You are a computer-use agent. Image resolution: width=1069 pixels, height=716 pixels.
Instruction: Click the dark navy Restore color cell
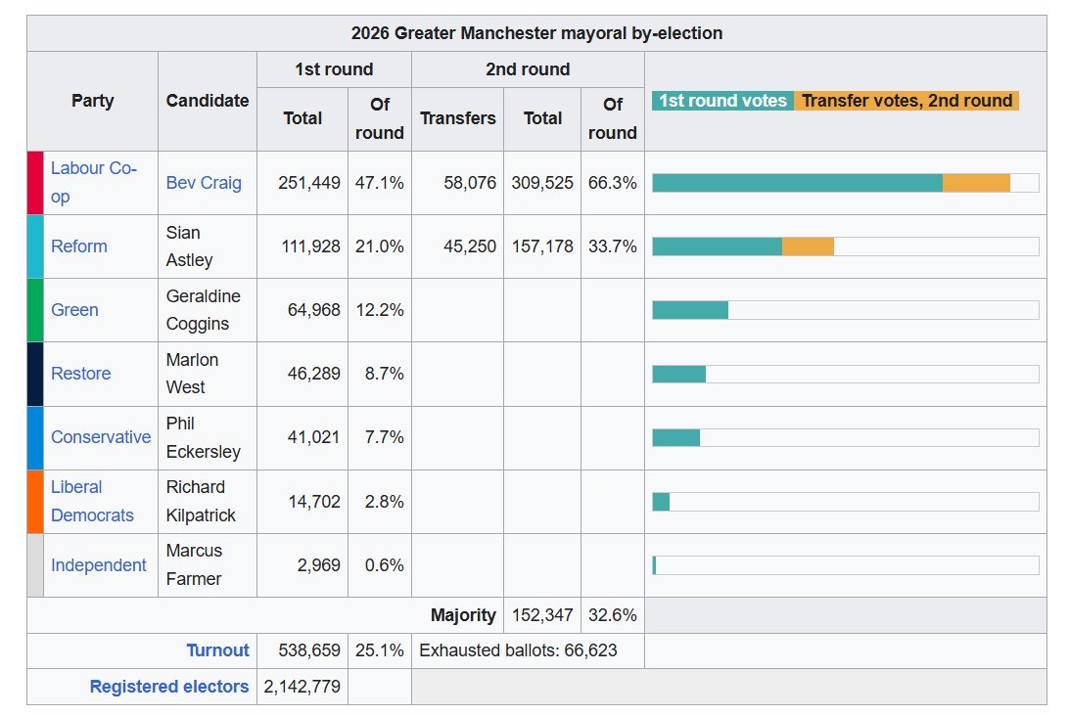coord(35,374)
